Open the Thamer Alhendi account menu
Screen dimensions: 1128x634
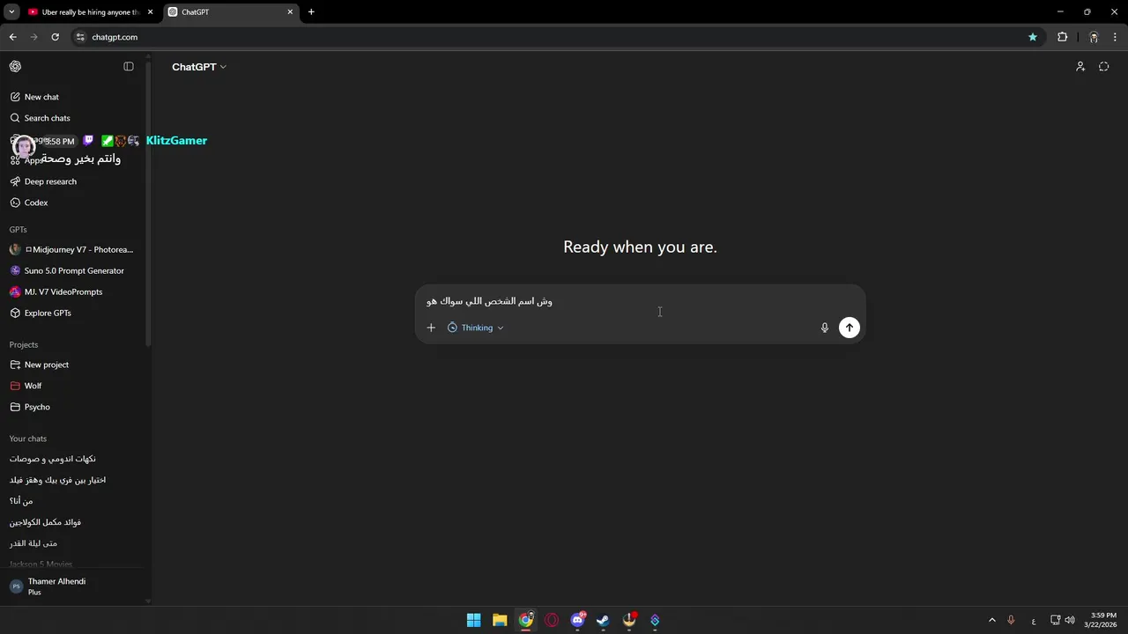[x=74, y=586]
